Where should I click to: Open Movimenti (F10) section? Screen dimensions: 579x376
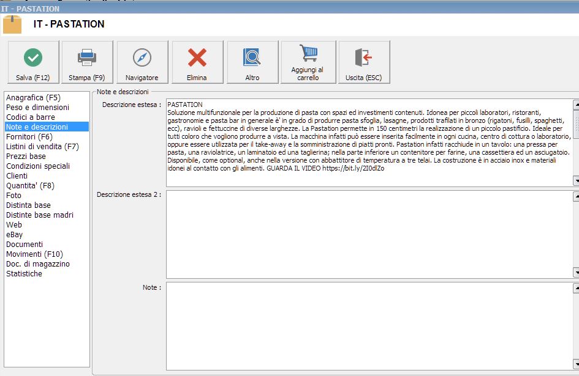pyautogui.click(x=34, y=254)
